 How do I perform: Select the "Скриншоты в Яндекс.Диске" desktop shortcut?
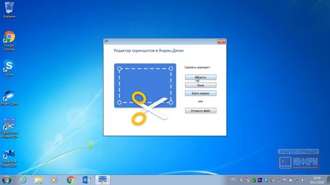[x=9, y=128]
